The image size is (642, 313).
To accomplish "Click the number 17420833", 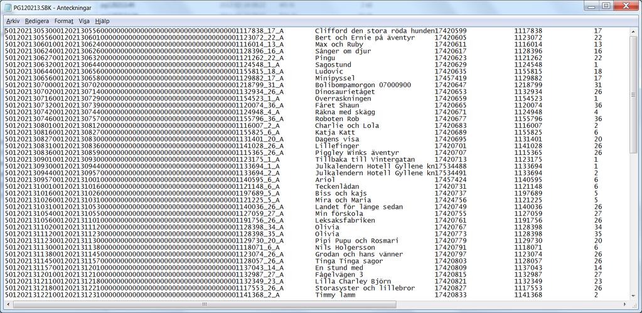I will pos(451,295).
